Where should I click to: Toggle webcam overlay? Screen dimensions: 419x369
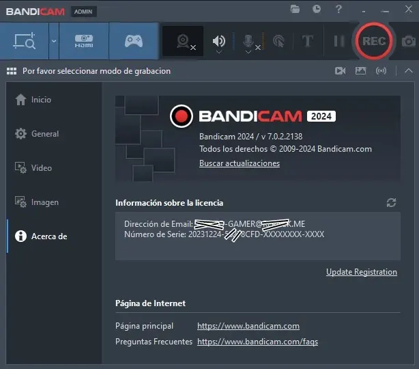click(x=183, y=41)
